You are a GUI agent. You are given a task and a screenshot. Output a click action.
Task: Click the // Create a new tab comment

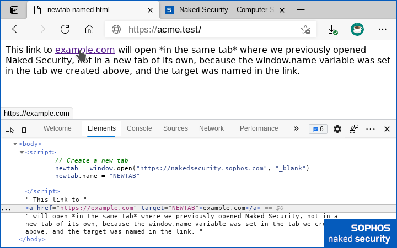(x=92, y=161)
